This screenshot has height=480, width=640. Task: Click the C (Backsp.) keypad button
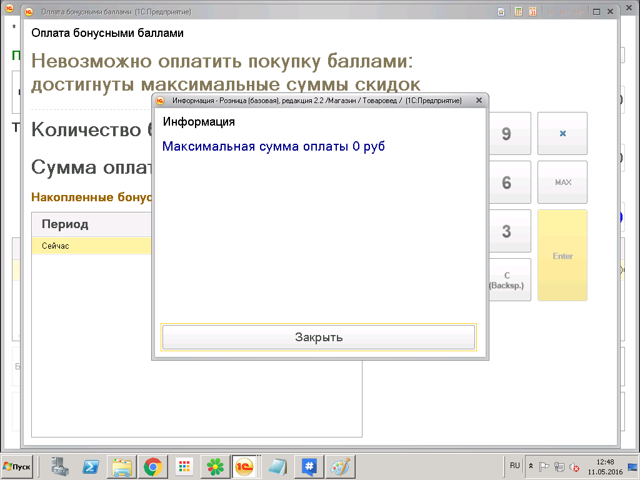[x=507, y=280]
